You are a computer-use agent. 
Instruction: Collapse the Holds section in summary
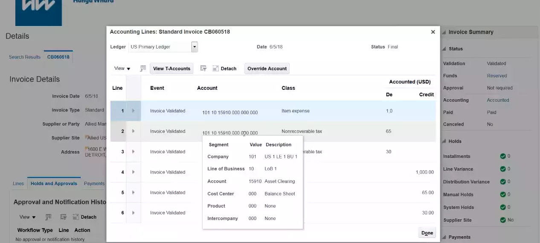tap(444, 141)
